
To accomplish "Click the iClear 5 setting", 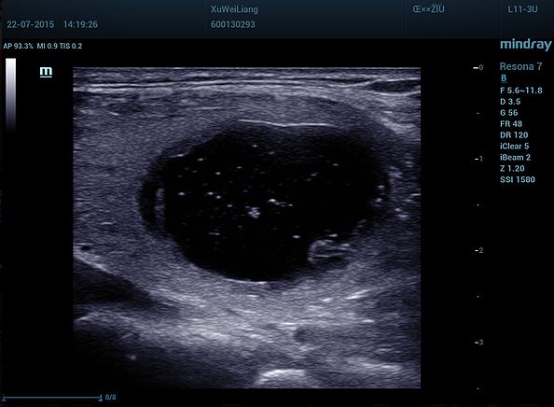I will (515, 147).
